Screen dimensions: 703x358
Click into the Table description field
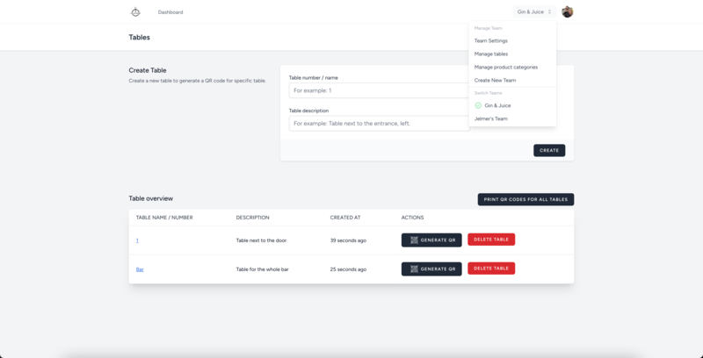pyautogui.click(x=378, y=124)
